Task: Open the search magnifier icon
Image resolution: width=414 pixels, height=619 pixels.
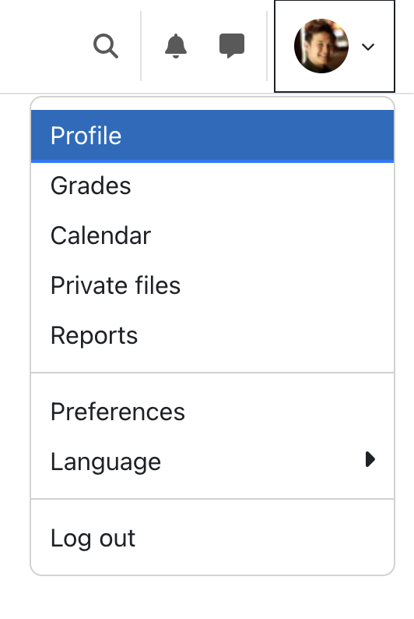Action: (106, 46)
